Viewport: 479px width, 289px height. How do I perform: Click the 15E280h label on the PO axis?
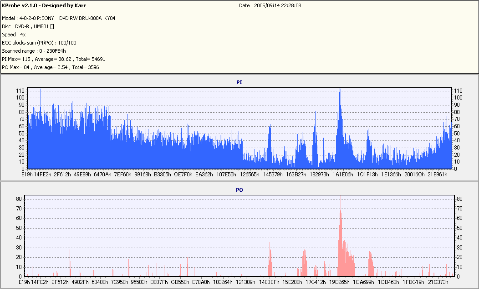pyautogui.click(x=292, y=282)
